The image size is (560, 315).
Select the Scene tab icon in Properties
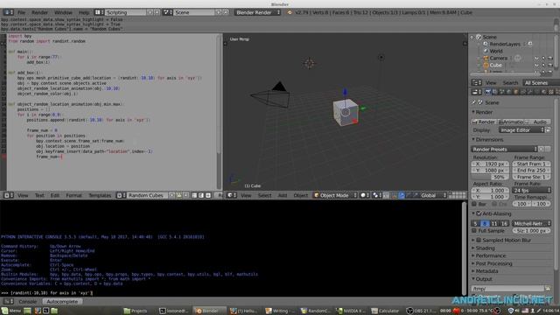[x=501, y=92]
